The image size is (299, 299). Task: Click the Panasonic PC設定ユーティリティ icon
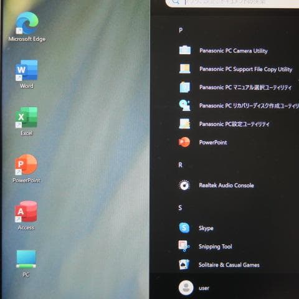point(185,124)
